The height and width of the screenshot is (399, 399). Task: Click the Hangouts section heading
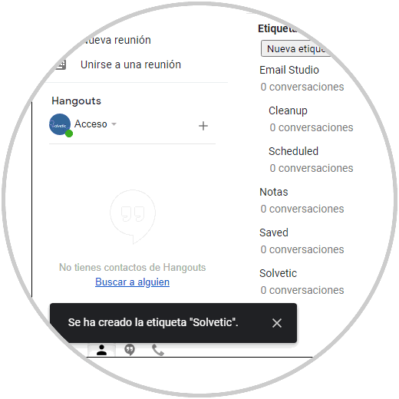point(76,101)
